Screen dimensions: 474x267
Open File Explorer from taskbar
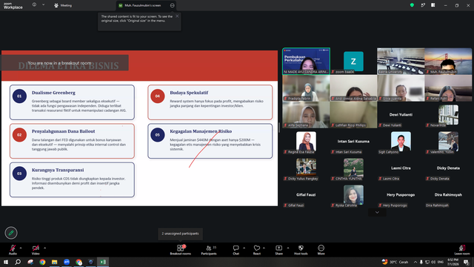coord(54,262)
